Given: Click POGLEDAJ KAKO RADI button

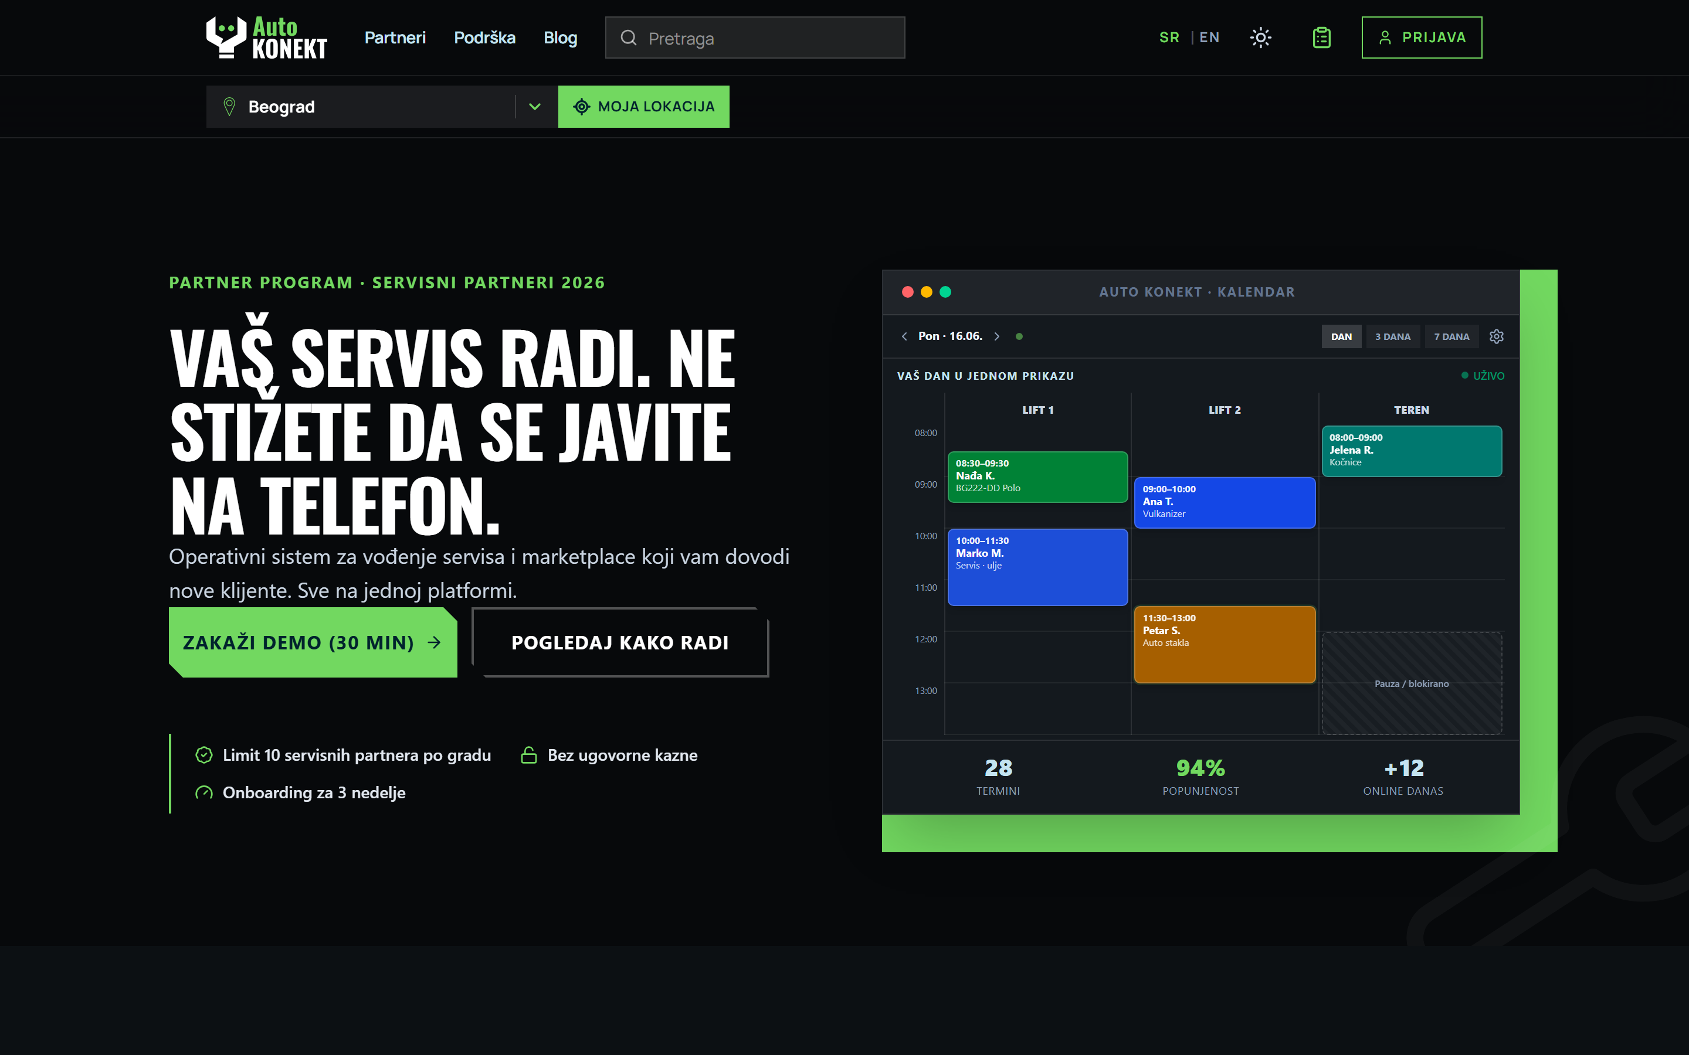Looking at the screenshot, I should (620, 642).
